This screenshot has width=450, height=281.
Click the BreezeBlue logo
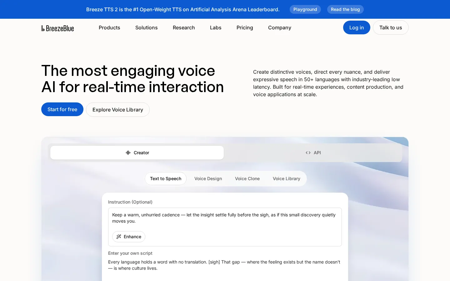(57, 28)
